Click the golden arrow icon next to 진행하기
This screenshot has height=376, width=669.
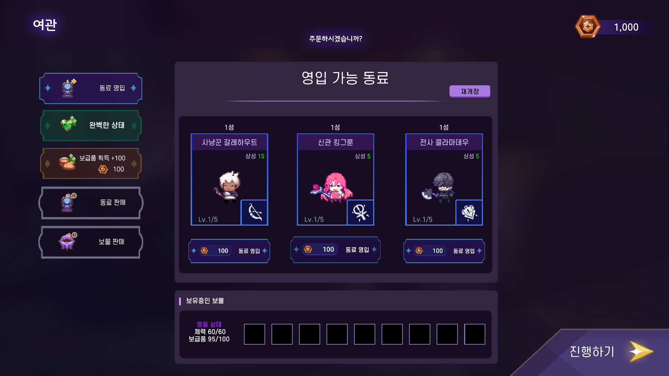641,352
